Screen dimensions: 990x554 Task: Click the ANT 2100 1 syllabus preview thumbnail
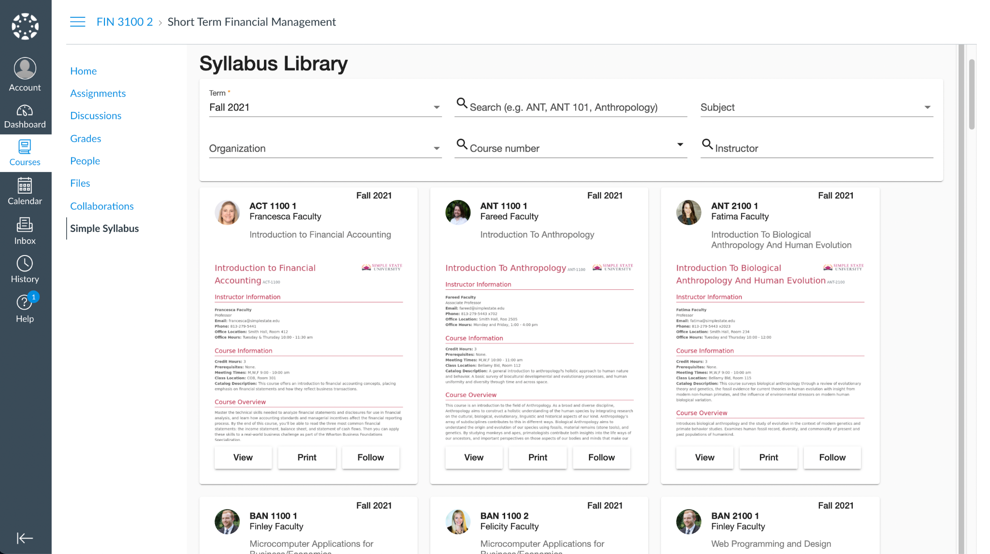pos(770,350)
